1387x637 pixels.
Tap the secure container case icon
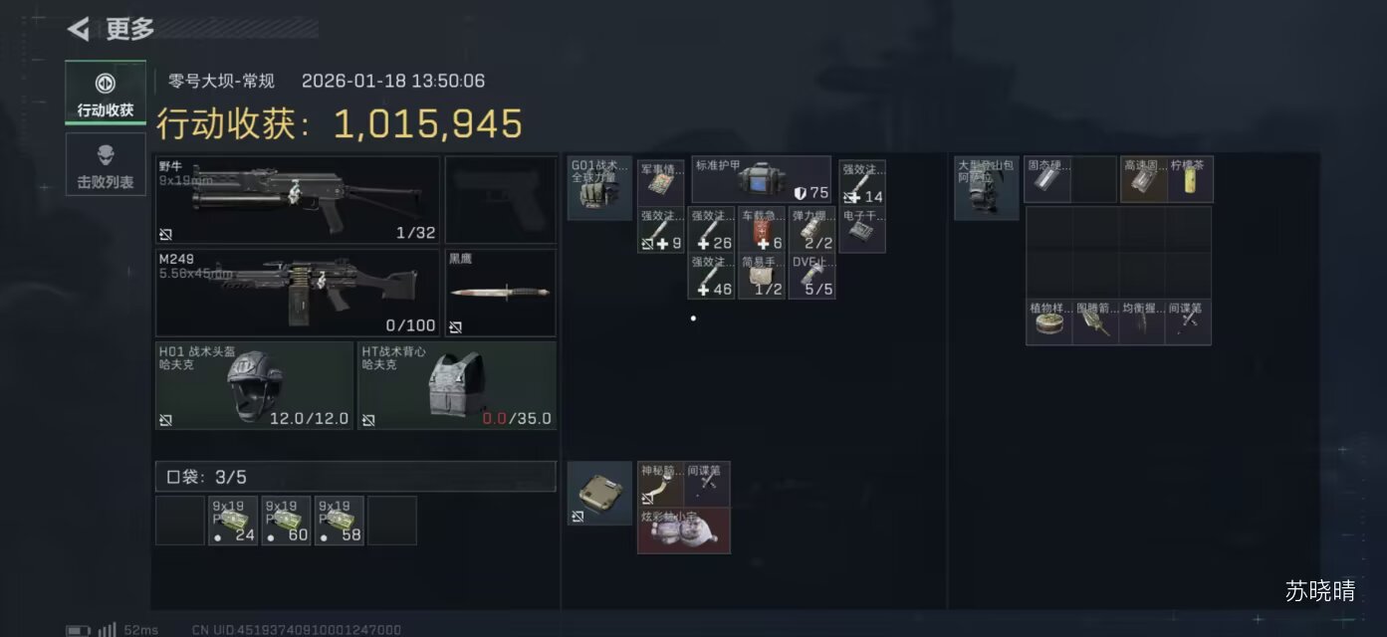599,494
